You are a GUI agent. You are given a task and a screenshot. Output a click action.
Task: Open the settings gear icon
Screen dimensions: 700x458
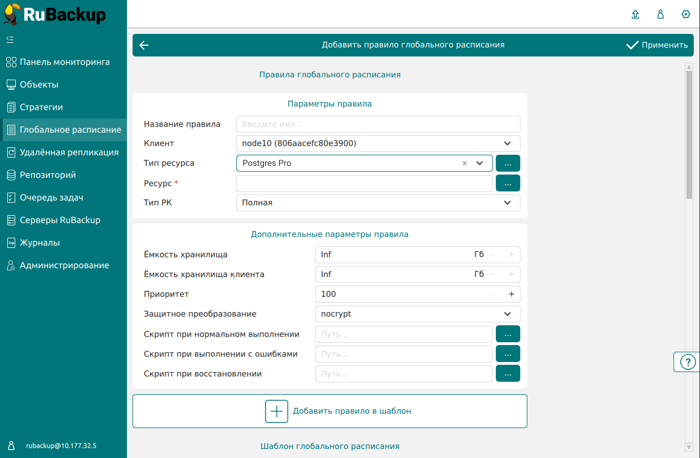685,15
